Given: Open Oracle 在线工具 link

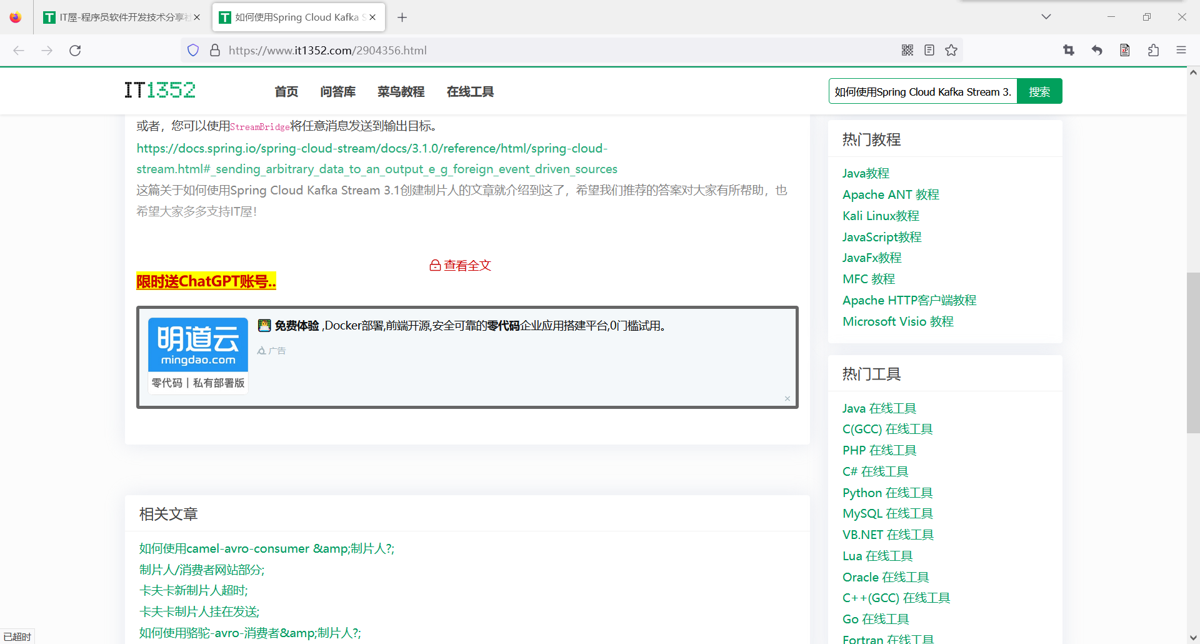Looking at the screenshot, I should pos(886,577).
